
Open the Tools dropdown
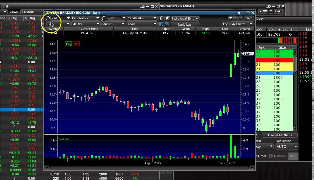[142, 24]
